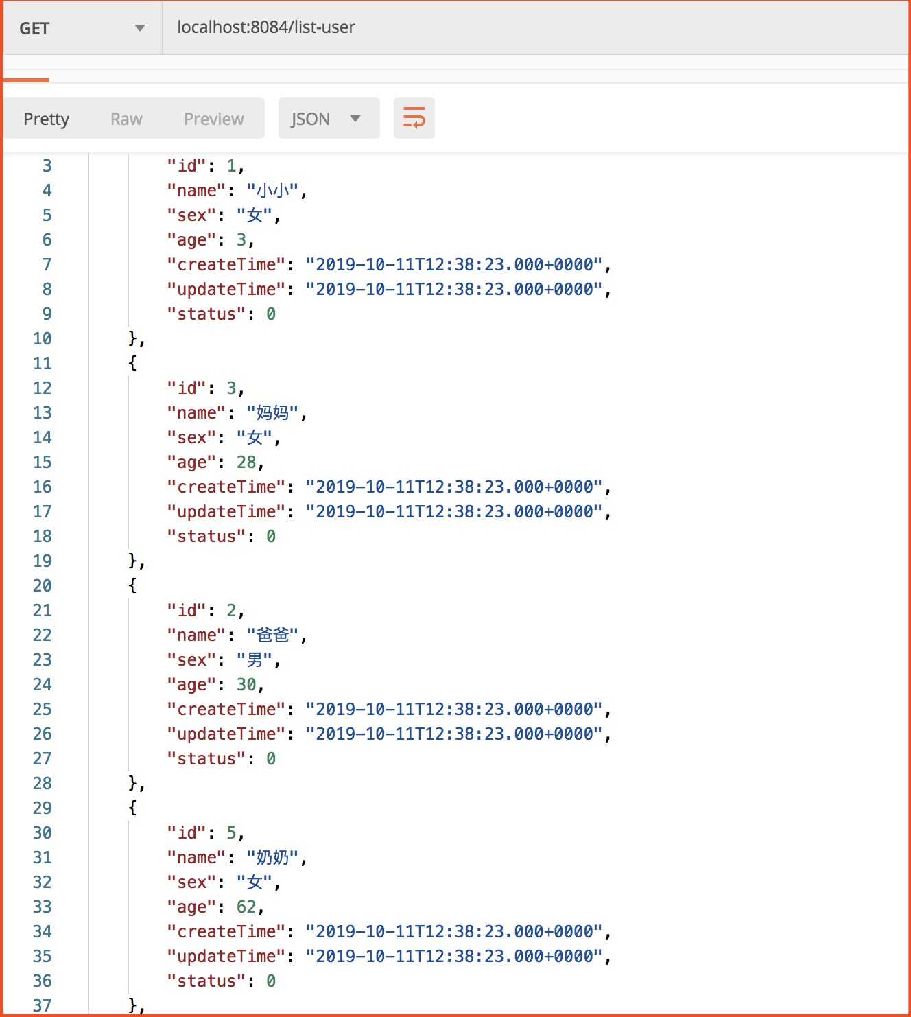This screenshot has width=911, height=1017.
Task: Click the "id": 3 line
Action: pos(205,388)
